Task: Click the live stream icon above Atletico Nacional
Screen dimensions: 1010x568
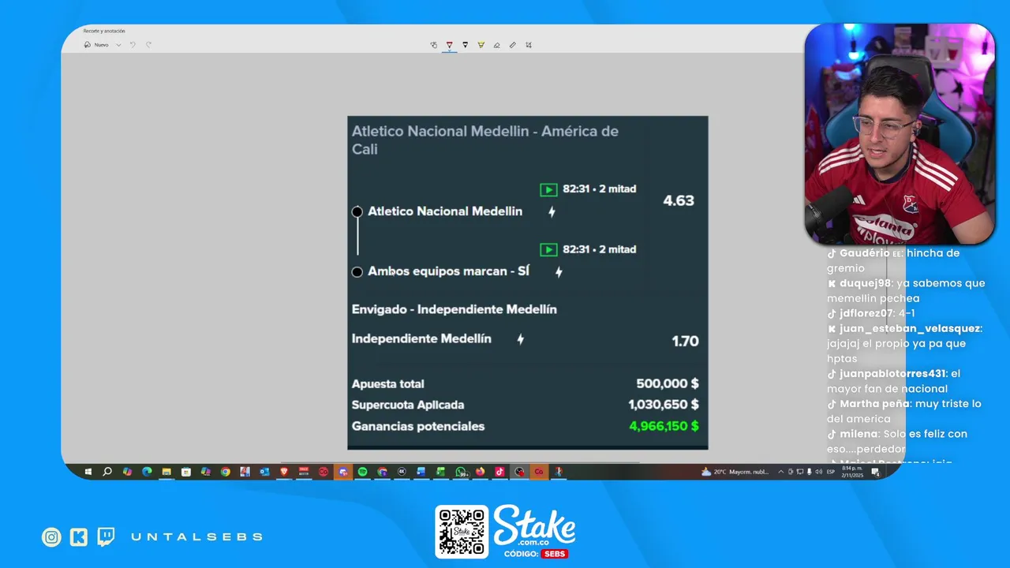Action: 548,189
